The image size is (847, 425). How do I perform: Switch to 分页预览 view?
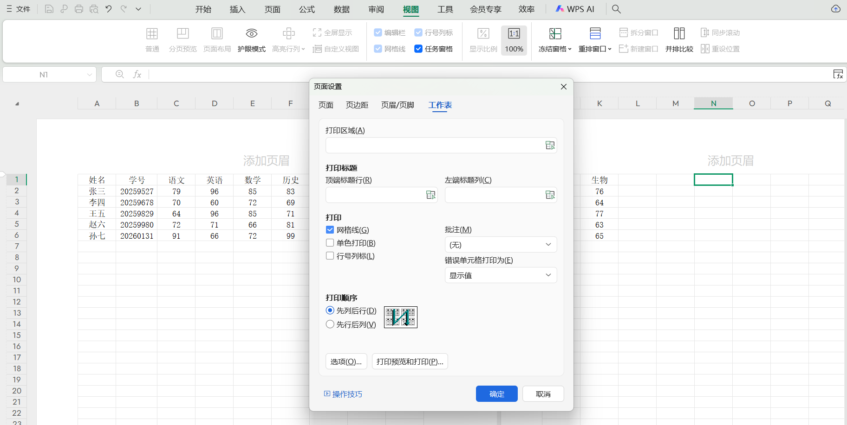pyautogui.click(x=182, y=39)
